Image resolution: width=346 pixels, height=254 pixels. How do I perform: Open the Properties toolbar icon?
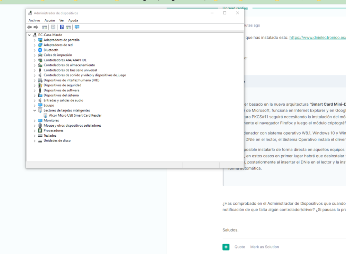point(53,27)
